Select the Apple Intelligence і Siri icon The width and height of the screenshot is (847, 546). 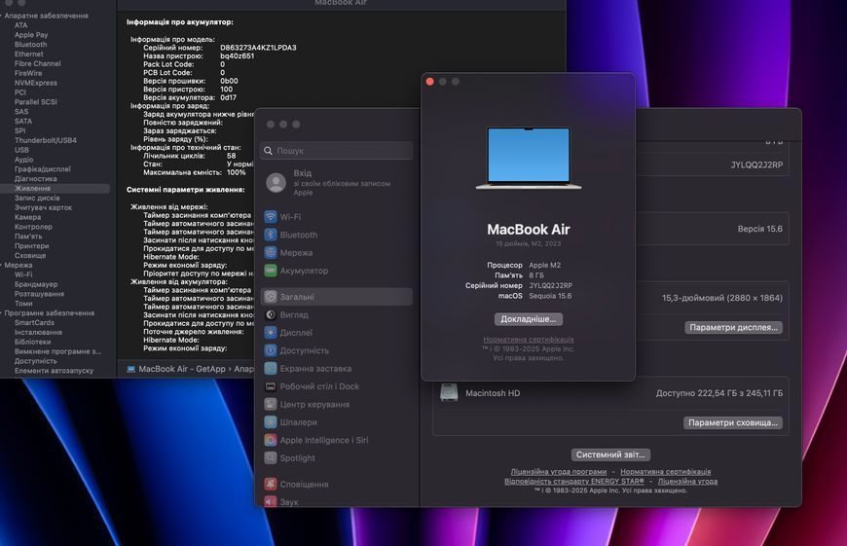point(271,440)
